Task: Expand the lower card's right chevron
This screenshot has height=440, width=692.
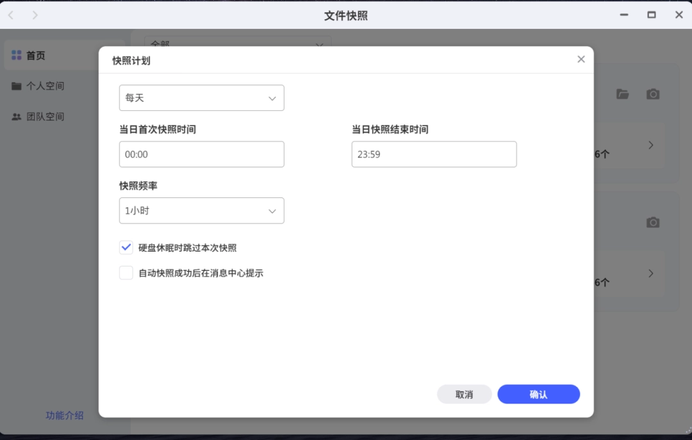Action: tap(650, 273)
